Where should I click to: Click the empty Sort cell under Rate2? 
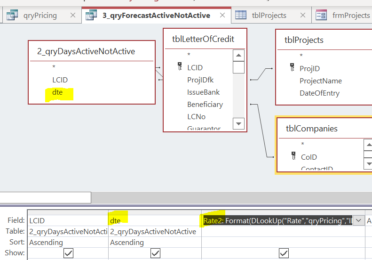283,243
